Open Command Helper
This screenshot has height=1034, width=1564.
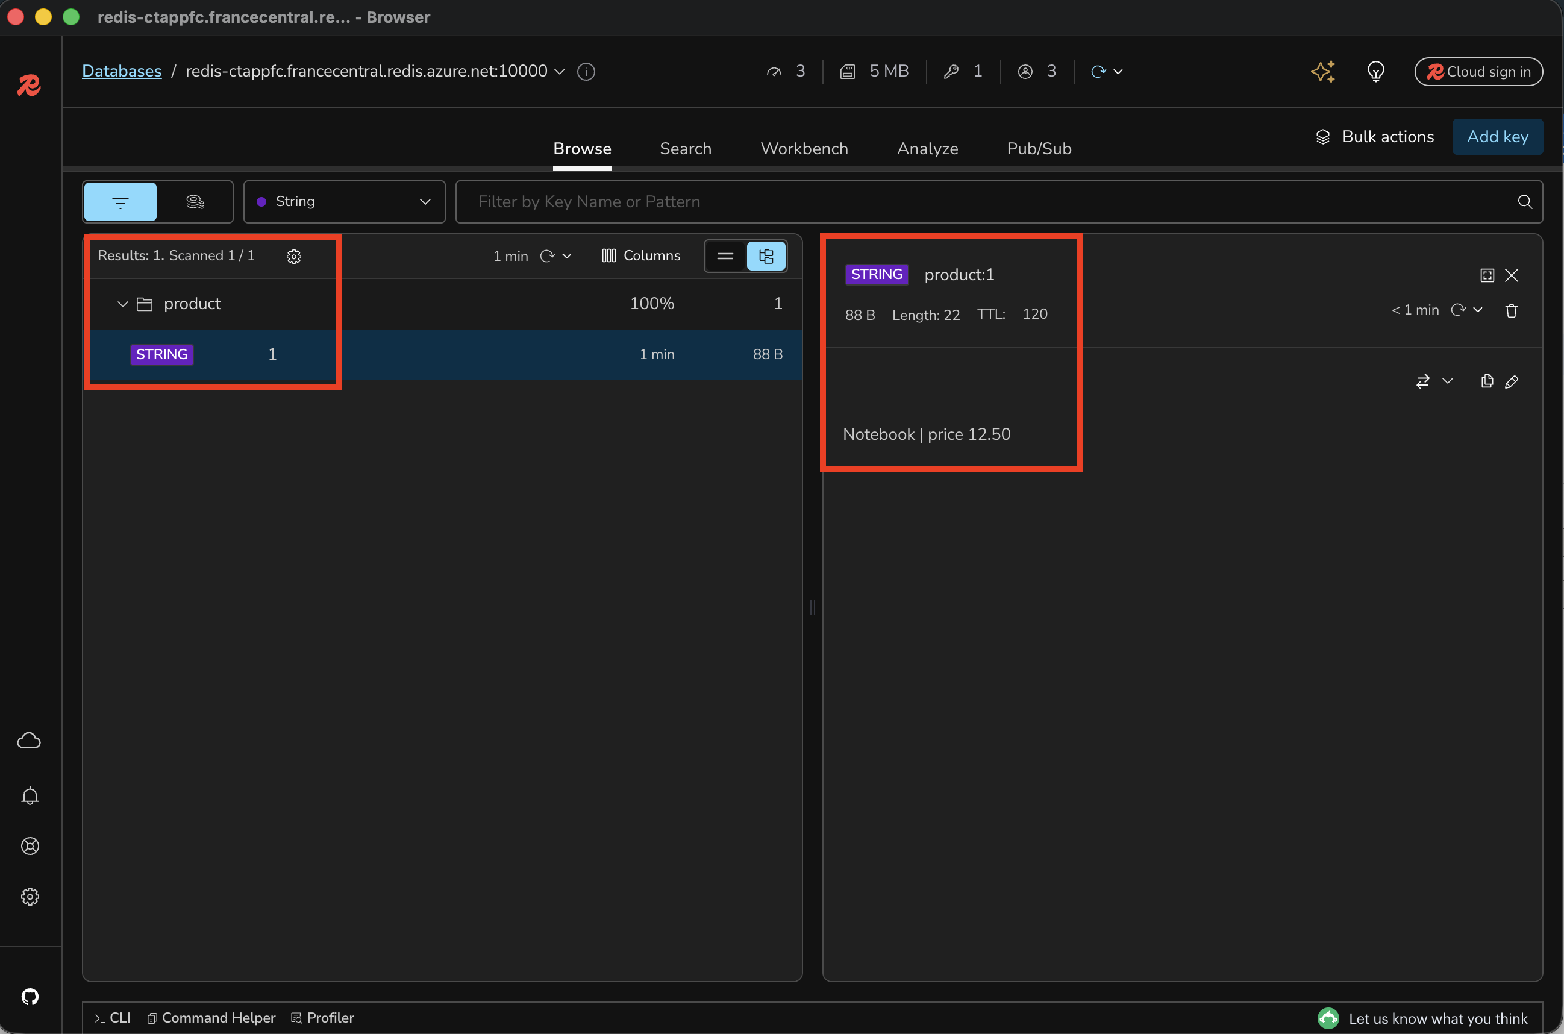211,1018
